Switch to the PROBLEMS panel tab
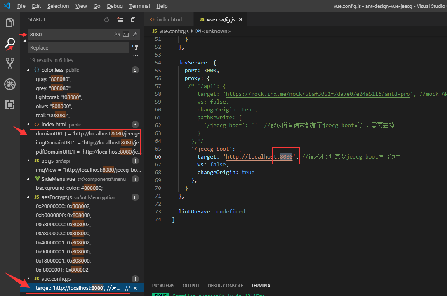Screen dimensions: 447x296 [x=163, y=286]
